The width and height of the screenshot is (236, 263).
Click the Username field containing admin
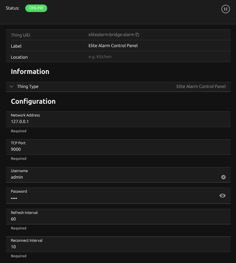tap(100, 177)
